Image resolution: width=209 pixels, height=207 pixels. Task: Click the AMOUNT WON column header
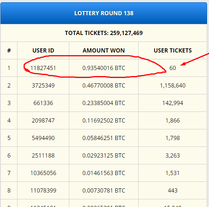pyautogui.click(x=104, y=51)
